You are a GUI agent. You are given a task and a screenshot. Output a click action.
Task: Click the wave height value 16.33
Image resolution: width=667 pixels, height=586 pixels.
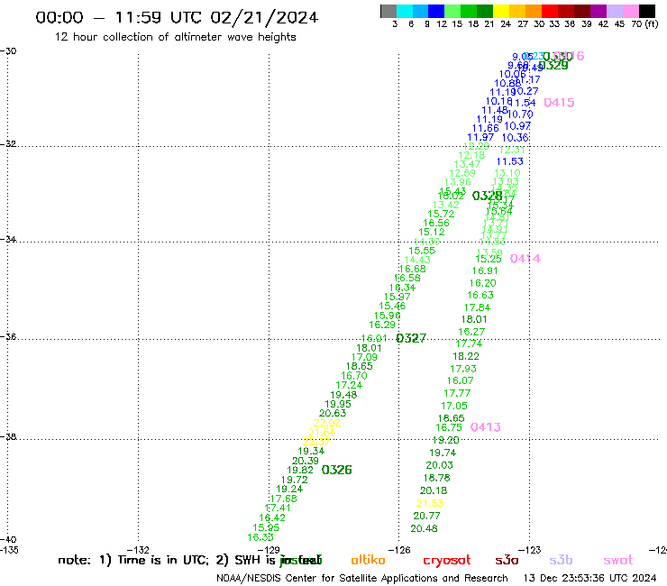260,537
